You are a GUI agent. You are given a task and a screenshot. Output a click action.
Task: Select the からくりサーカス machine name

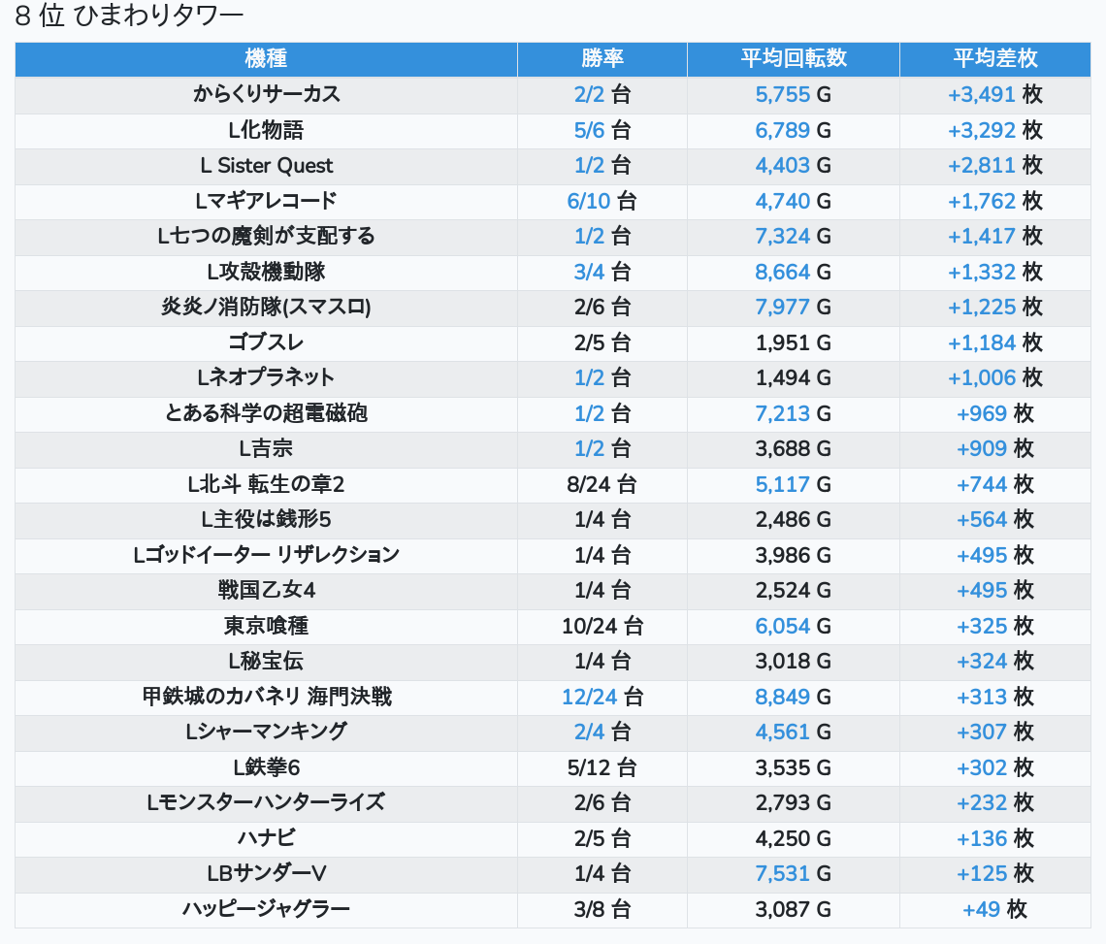click(266, 94)
